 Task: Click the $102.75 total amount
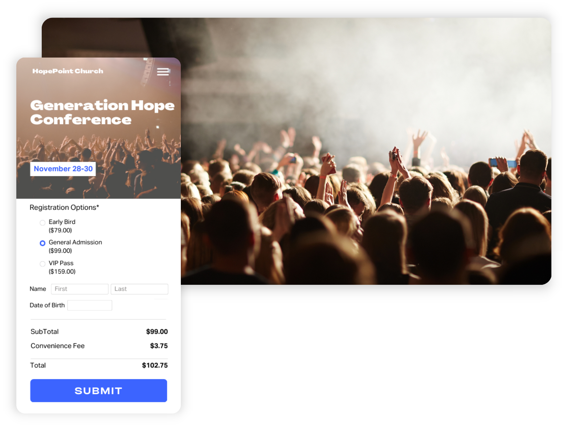(x=155, y=365)
